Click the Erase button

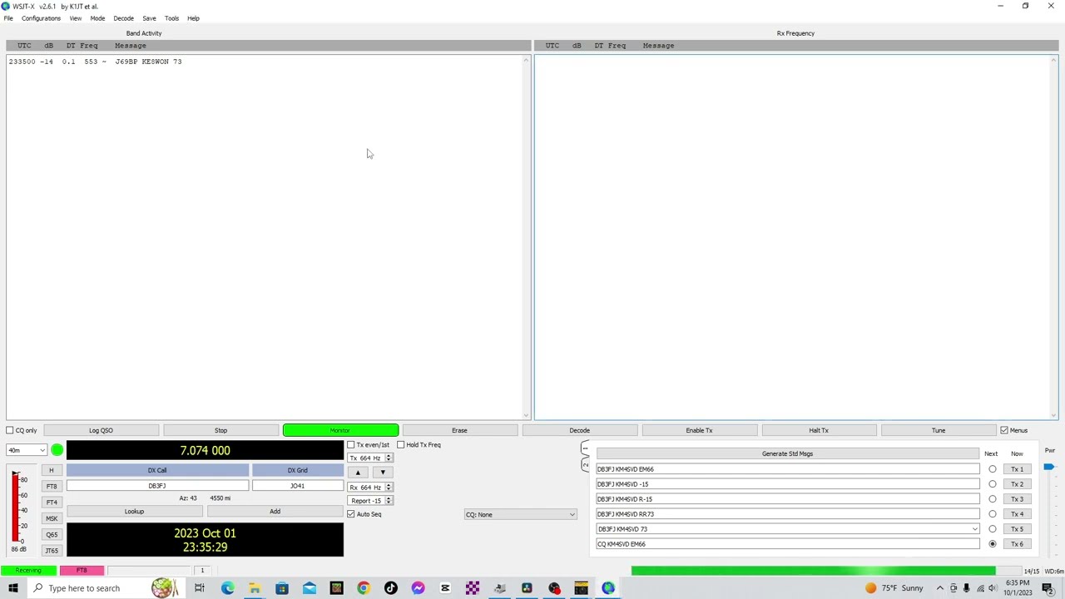pyautogui.click(x=459, y=430)
